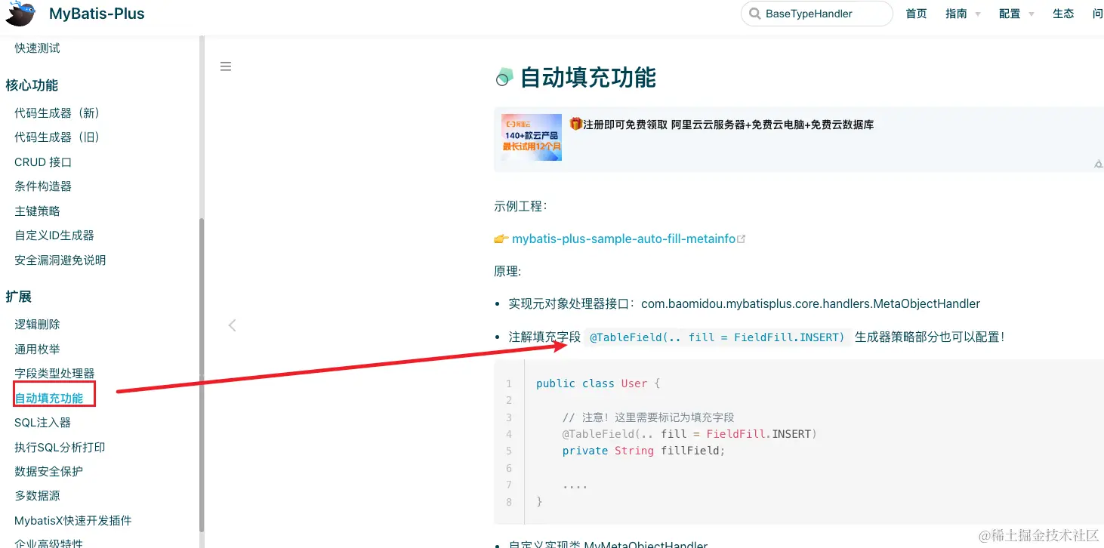Open 条件构造器 sidebar entry

tap(43, 186)
